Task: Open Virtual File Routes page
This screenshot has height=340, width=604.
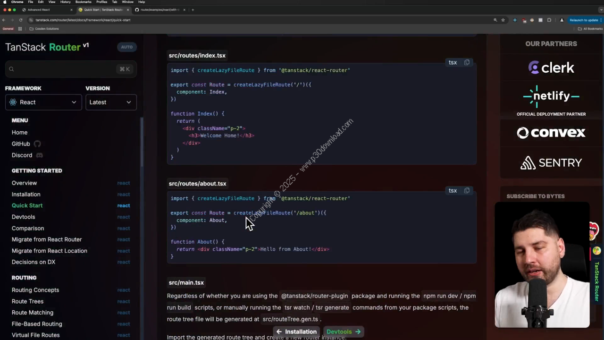Action: point(36,335)
